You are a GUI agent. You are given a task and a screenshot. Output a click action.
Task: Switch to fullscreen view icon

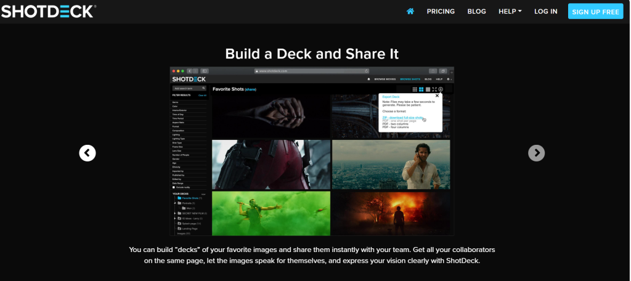(434, 89)
